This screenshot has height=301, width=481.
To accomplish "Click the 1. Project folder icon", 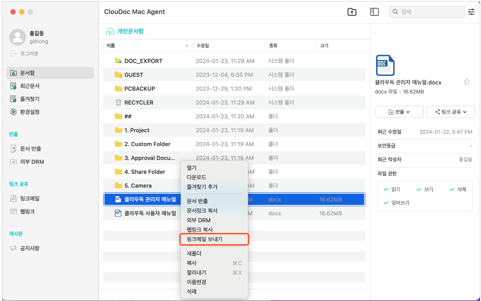I will [118, 130].
